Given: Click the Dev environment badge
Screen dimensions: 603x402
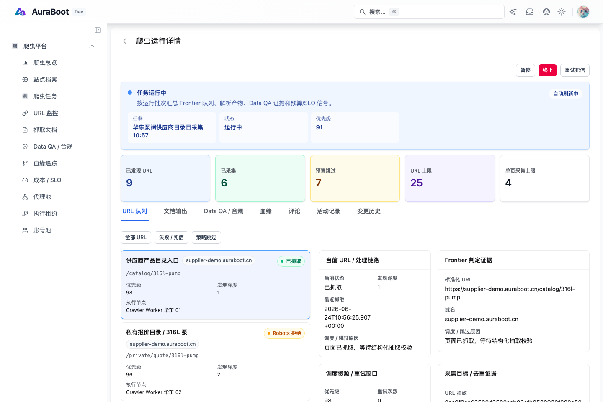Looking at the screenshot, I should (79, 12).
